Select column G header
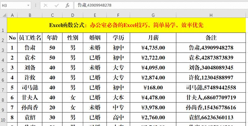 pyautogui.click(x=153, y=15)
